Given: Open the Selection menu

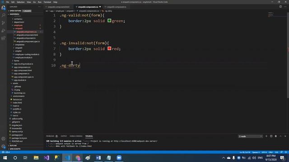Looking at the screenshot, I should coord(21,2).
